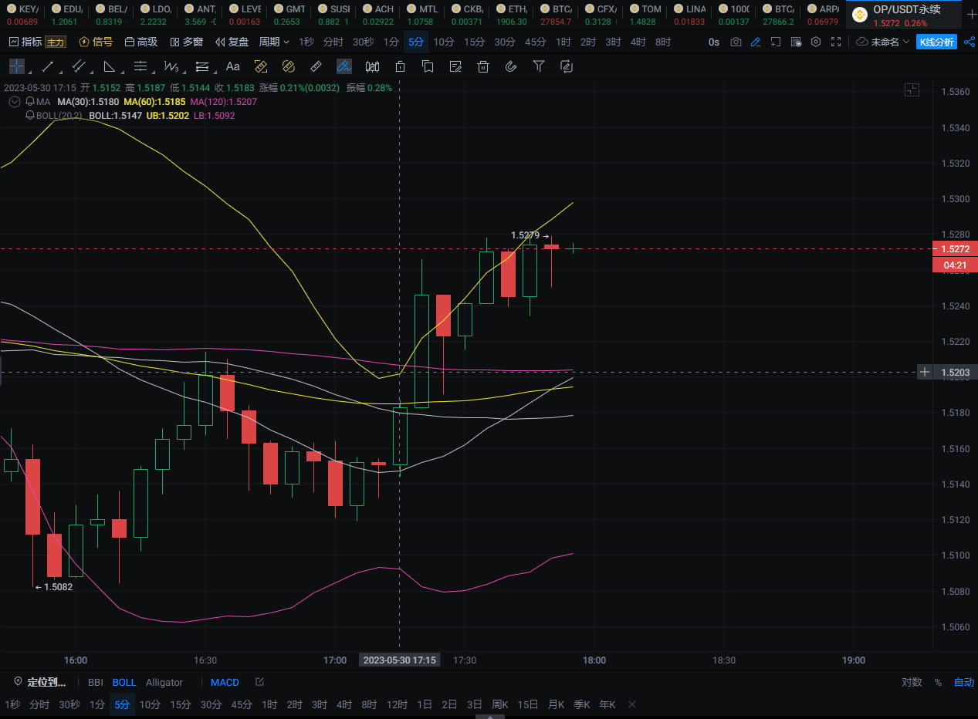The width and height of the screenshot is (978, 719).
Task: Select 月K in the bottom period bar
Action: point(556,704)
